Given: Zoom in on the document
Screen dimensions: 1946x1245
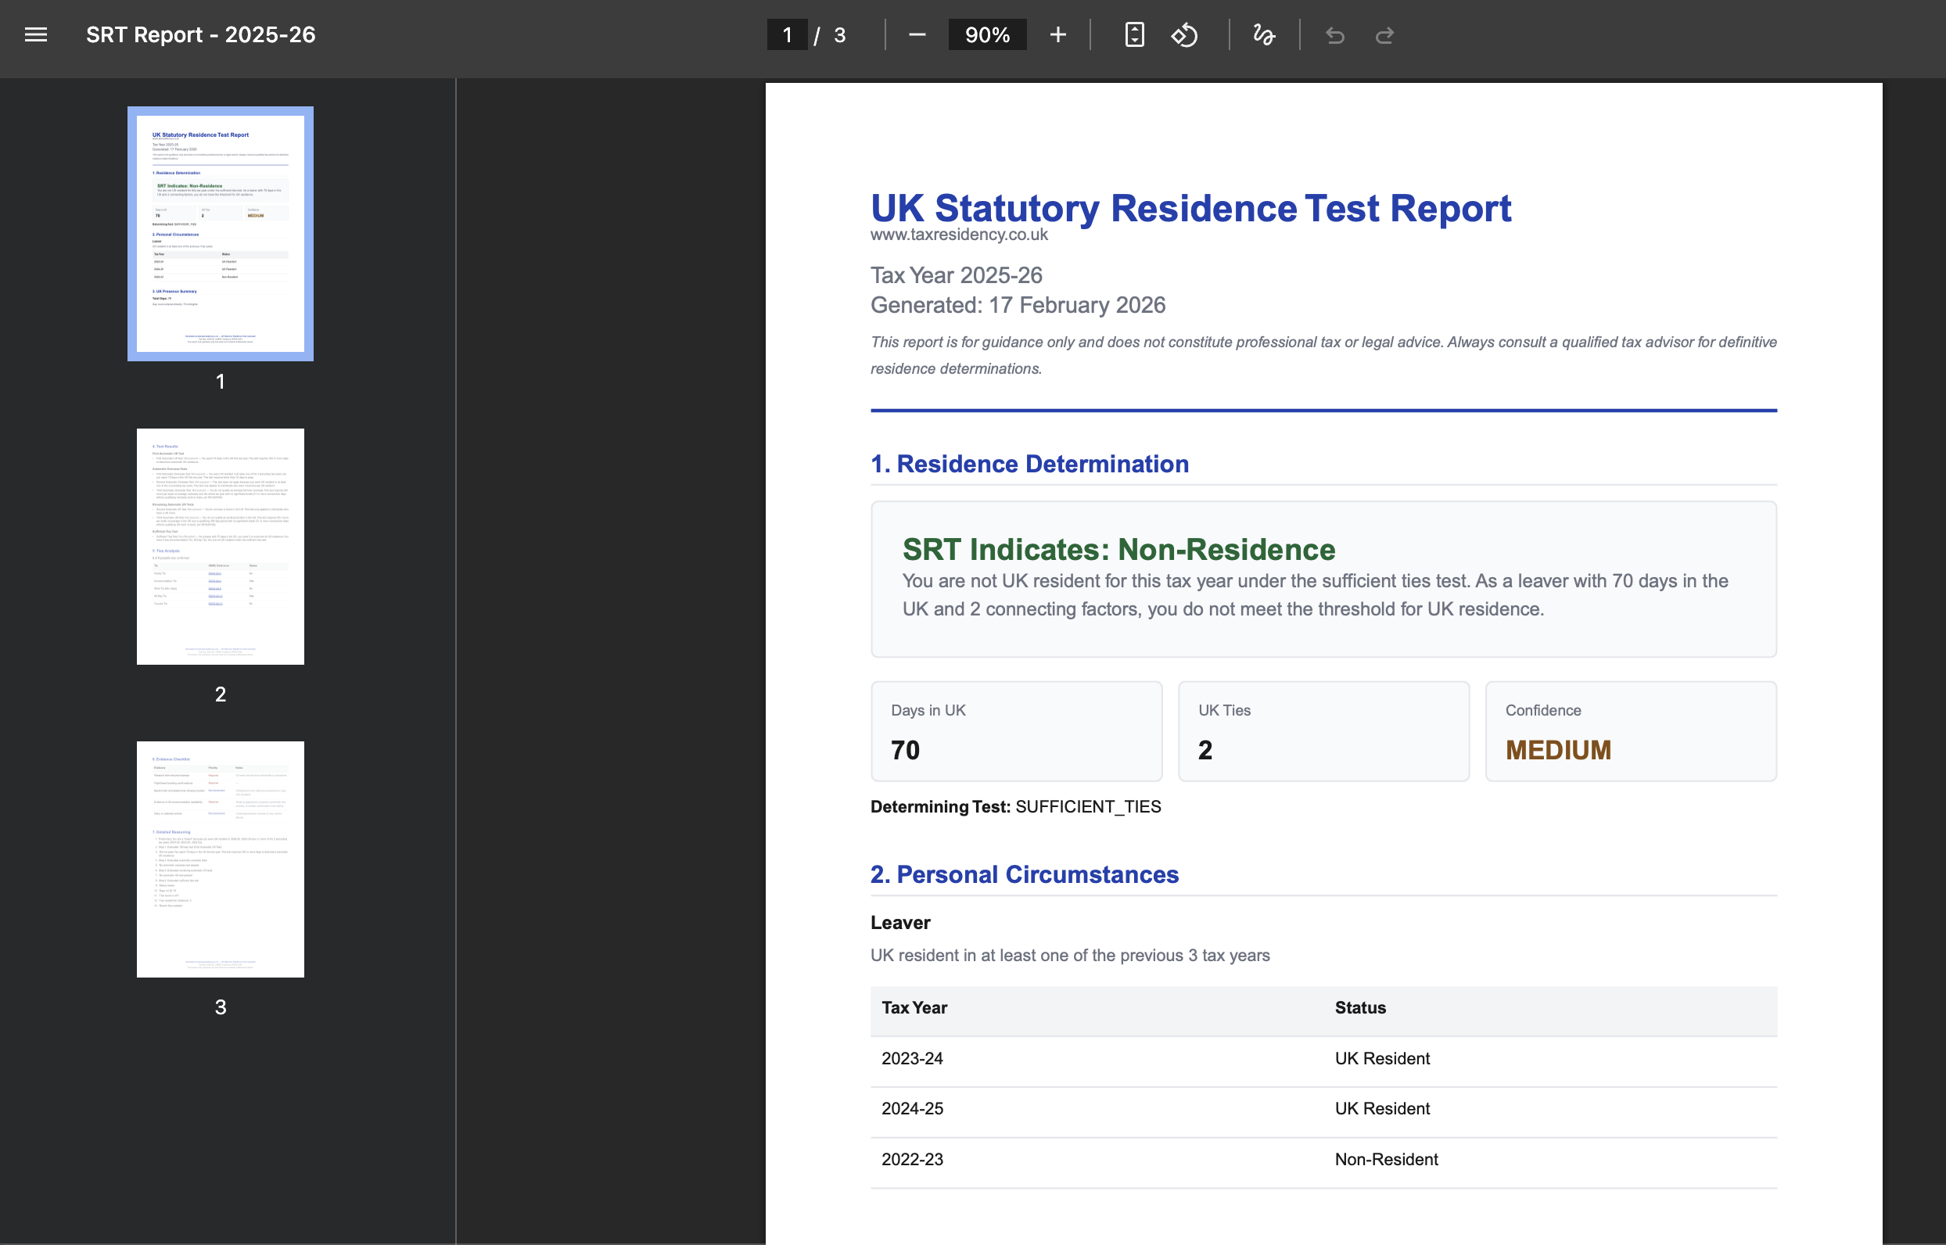Looking at the screenshot, I should point(1057,34).
